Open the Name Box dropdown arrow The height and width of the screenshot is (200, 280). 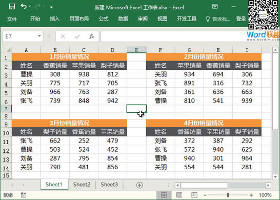[x=39, y=36]
